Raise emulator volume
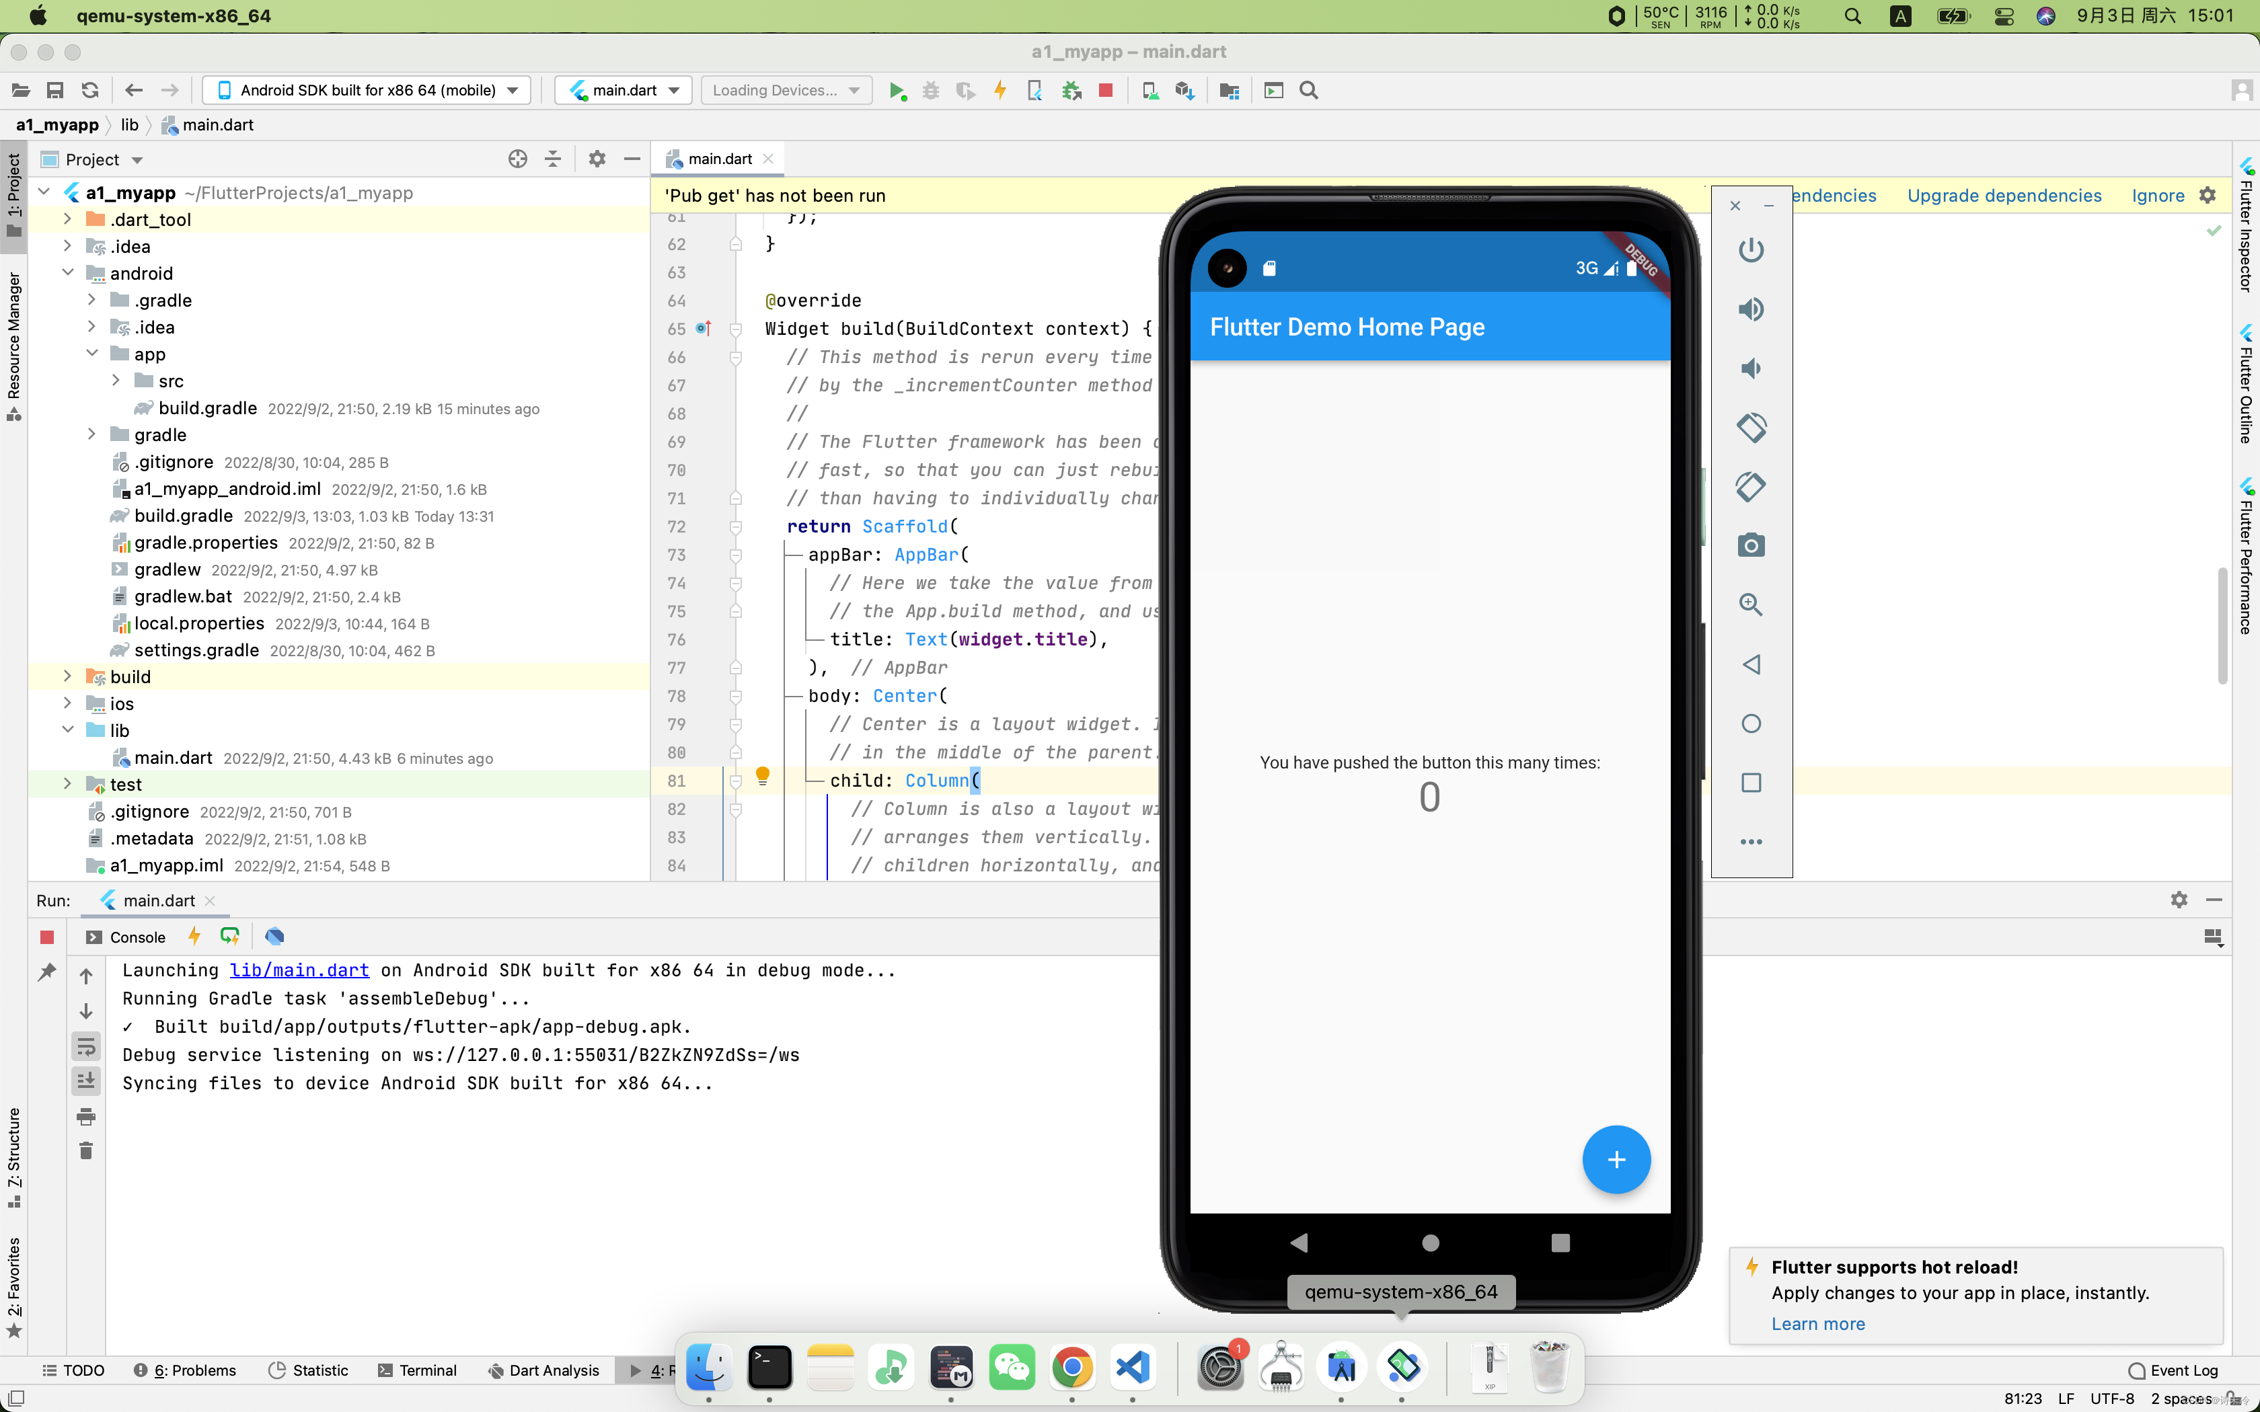 [1751, 309]
